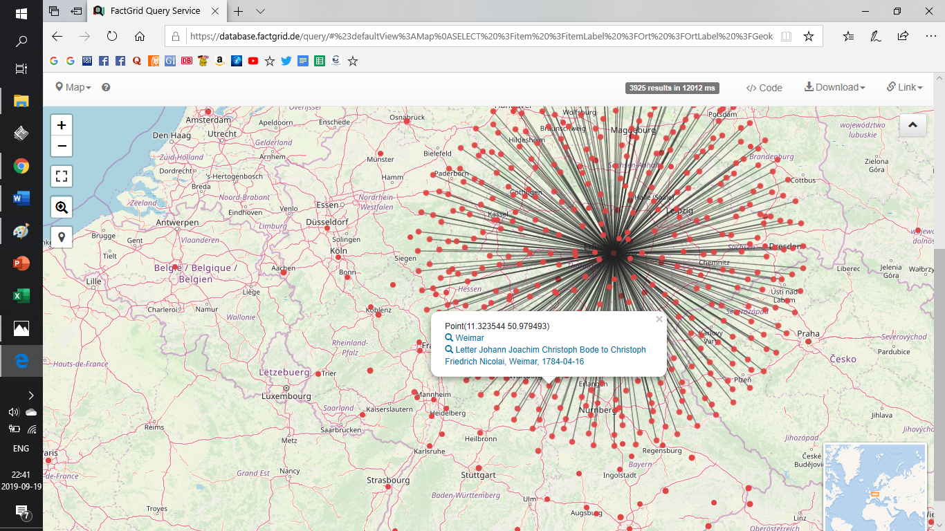This screenshot has height=531, width=945.
Task: Open the Bode to Nicolai letter link
Action: click(545, 355)
